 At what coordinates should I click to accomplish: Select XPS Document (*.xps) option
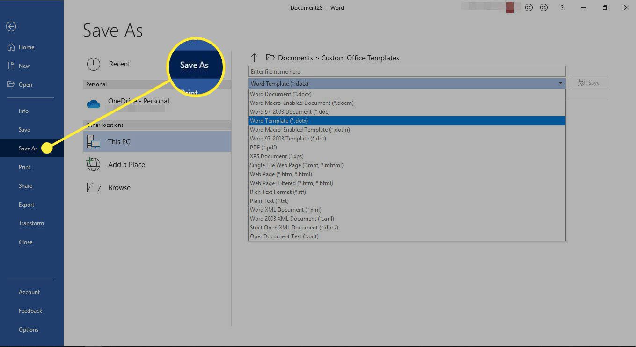(x=407, y=156)
